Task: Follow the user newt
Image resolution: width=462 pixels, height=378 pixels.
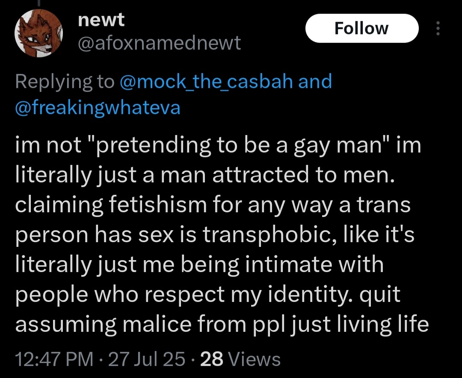Action: pyautogui.click(x=362, y=28)
